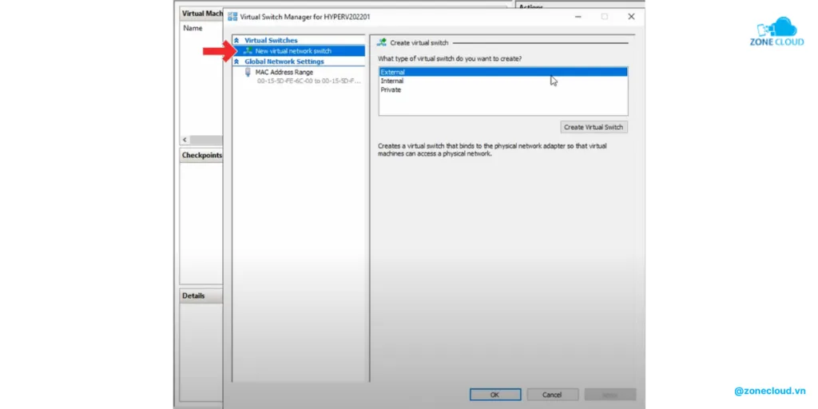
Task: Minimize the Virtual Switch Manager window
Action: coord(577,17)
